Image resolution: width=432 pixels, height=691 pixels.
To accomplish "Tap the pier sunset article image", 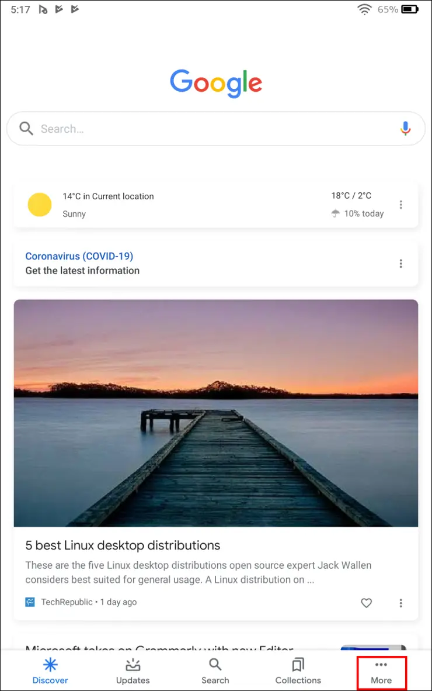I will coord(216,413).
